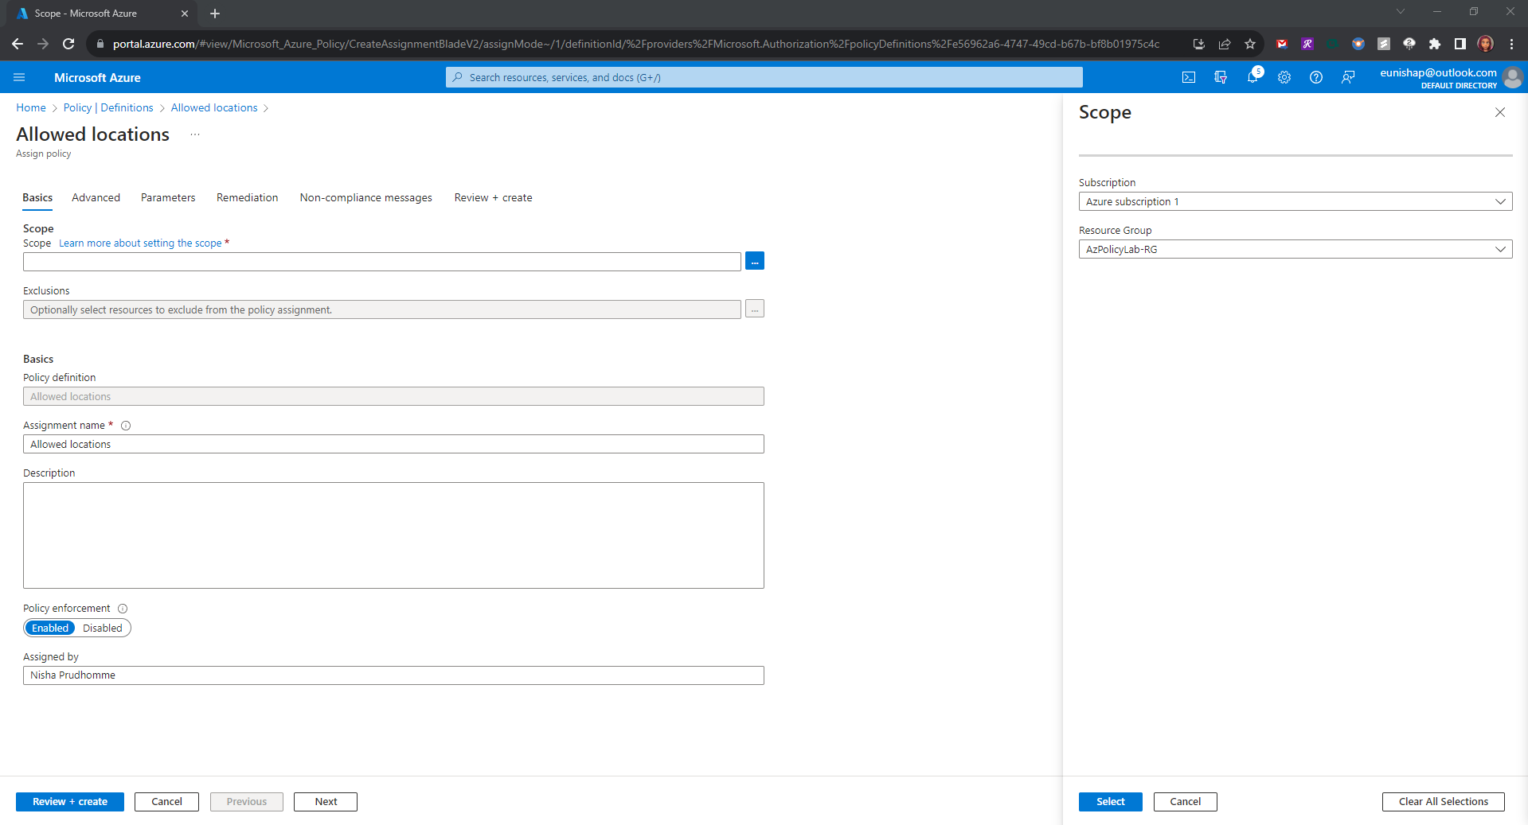Click the Description text area
1528x825 pixels.
pos(393,535)
